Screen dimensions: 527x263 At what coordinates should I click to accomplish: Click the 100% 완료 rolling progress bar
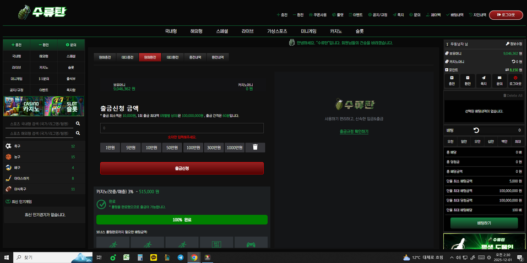pyautogui.click(x=182, y=220)
